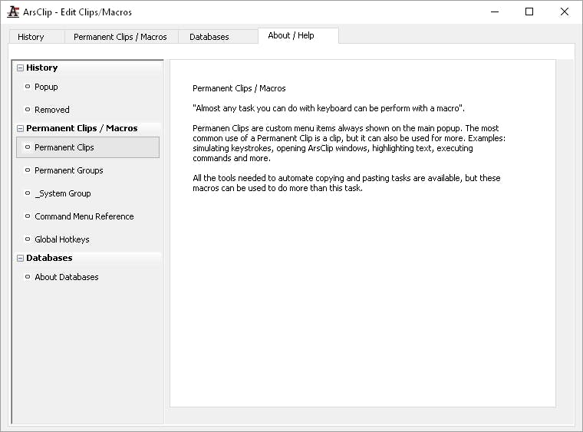The width and height of the screenshot is (583, 432).
Task: Select the About / Help tab
Action: click(x=298, y=36)
